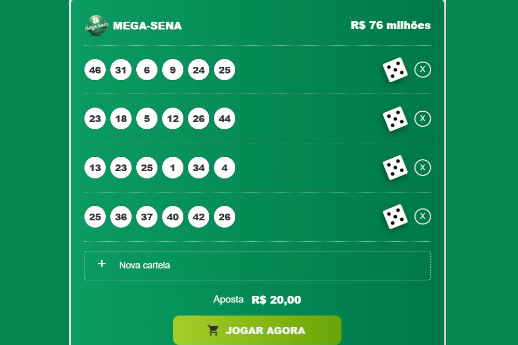Remove the third ticket with its X button
This screenshot has height=345, width=518.
point(423,168)
